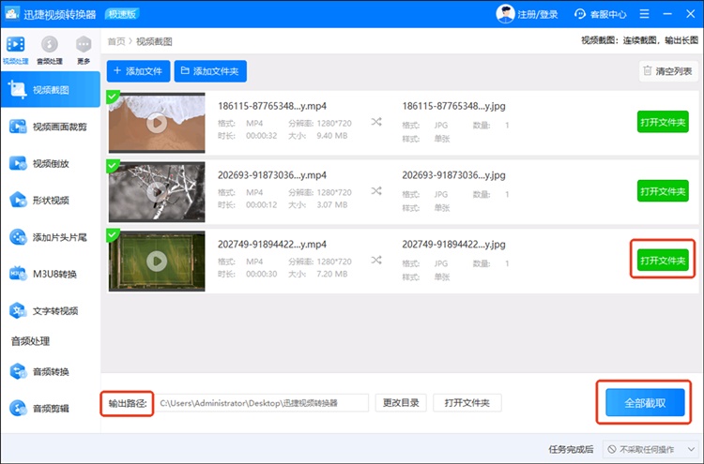Click the 添加片头片尾 sidebar icon
Screen dimensions: 704x464
coord(19,237)
